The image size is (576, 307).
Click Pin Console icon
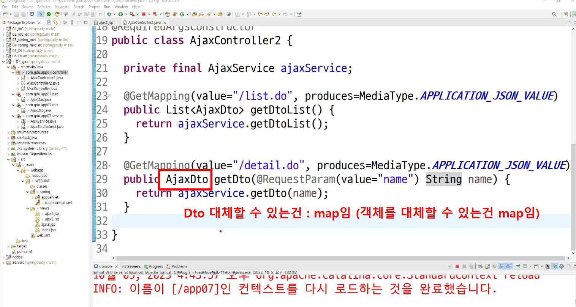tap(518, 266)
